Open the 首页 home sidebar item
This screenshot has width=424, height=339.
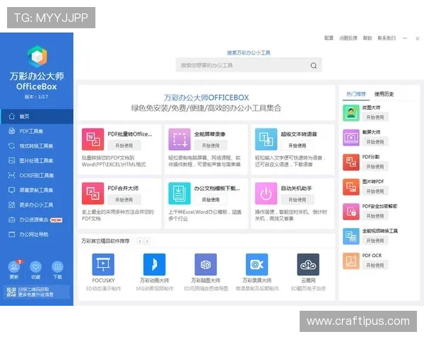click(37, 117)
